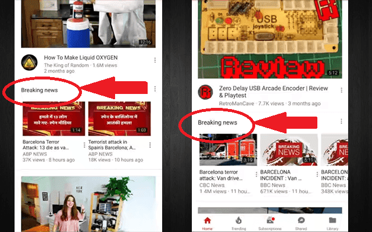Viewport: 372px width, 232px height.
Task: Open options for CBC News Barcelona terror attack video
Action: pyautogui.click(x=256, y=175)
